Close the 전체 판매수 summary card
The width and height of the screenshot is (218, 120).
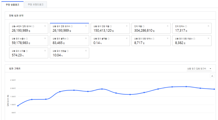click(208, 26)
